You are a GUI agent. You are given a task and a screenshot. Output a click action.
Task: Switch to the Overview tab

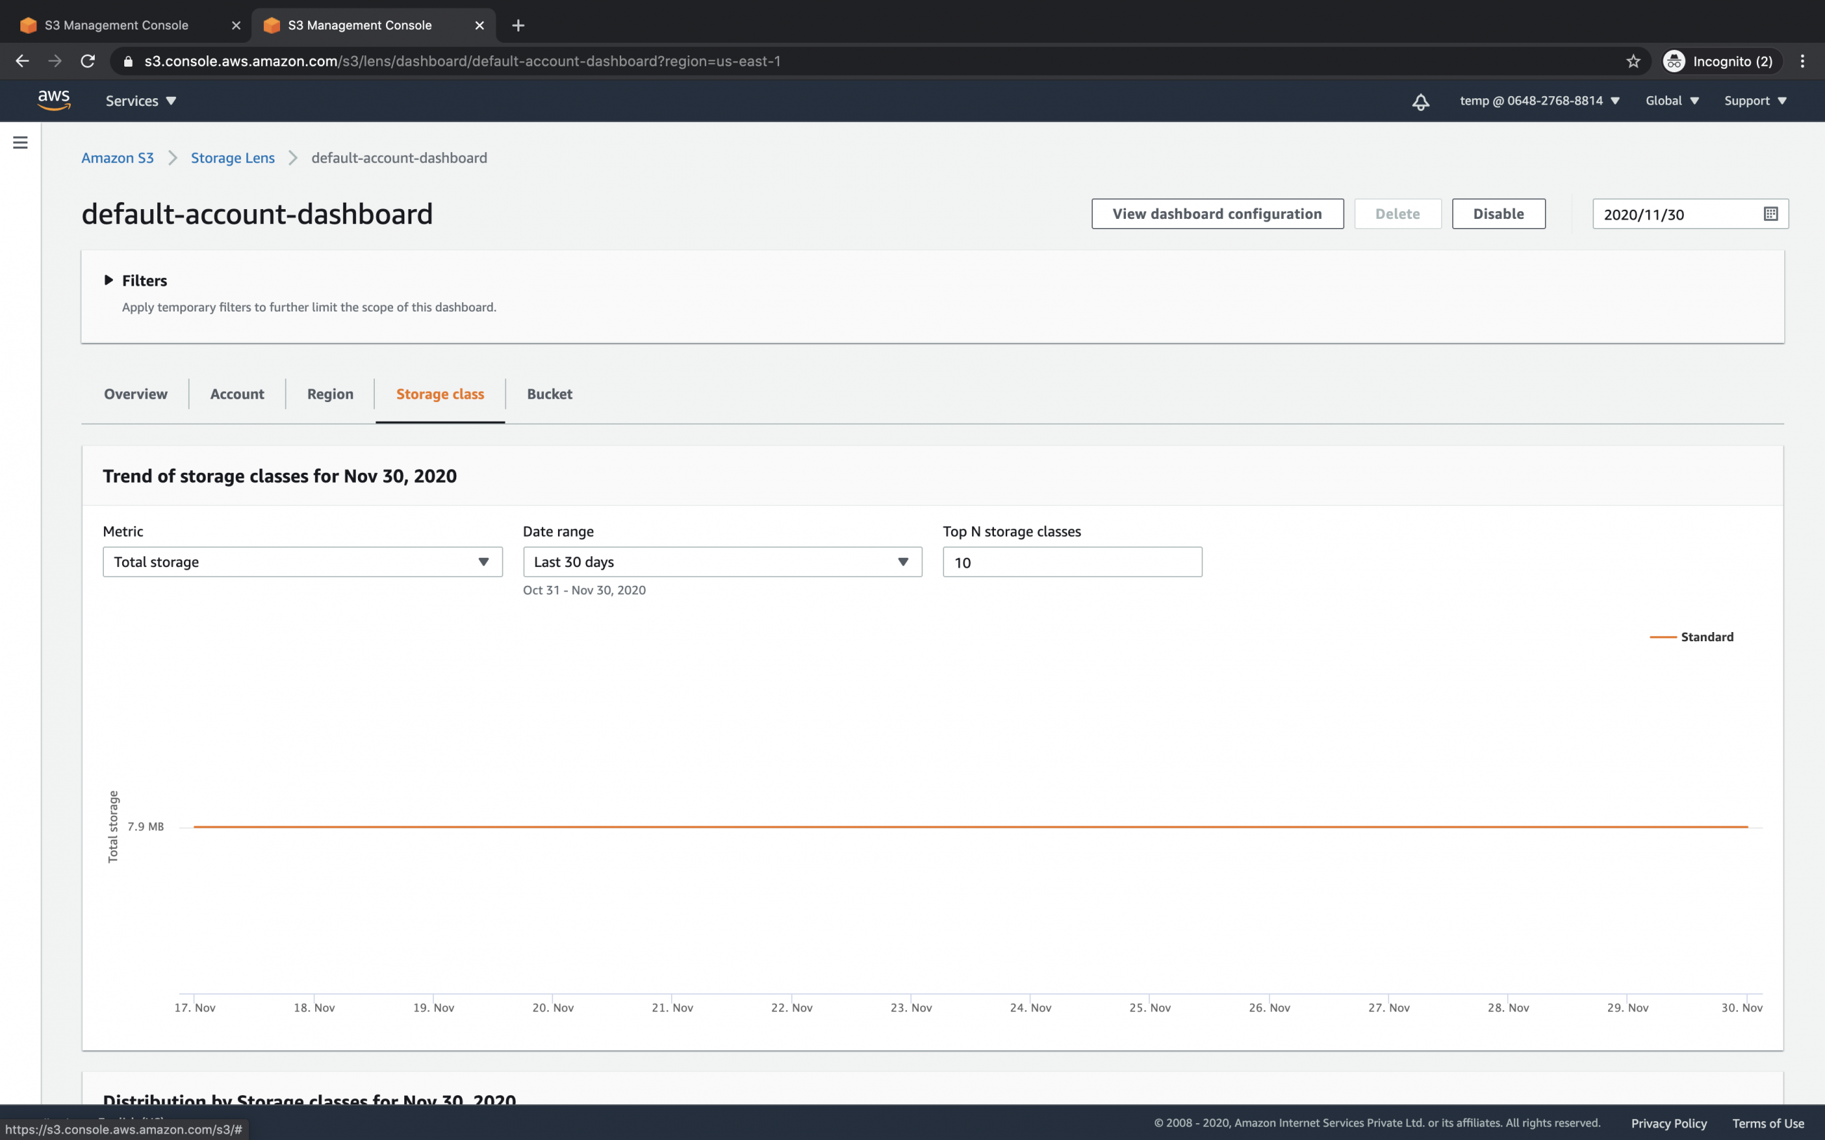(135, 394)
